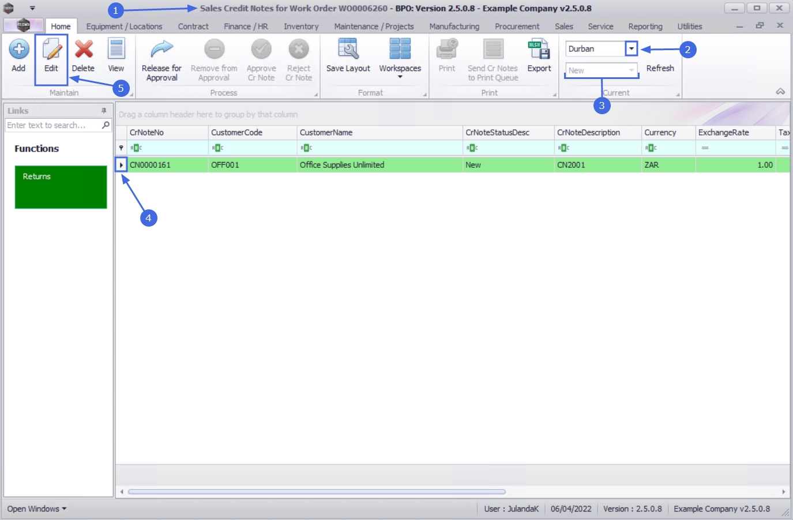Select the ZAR currency cell
This screenshot has height=520, width=793.
click(x=668, y=165)
